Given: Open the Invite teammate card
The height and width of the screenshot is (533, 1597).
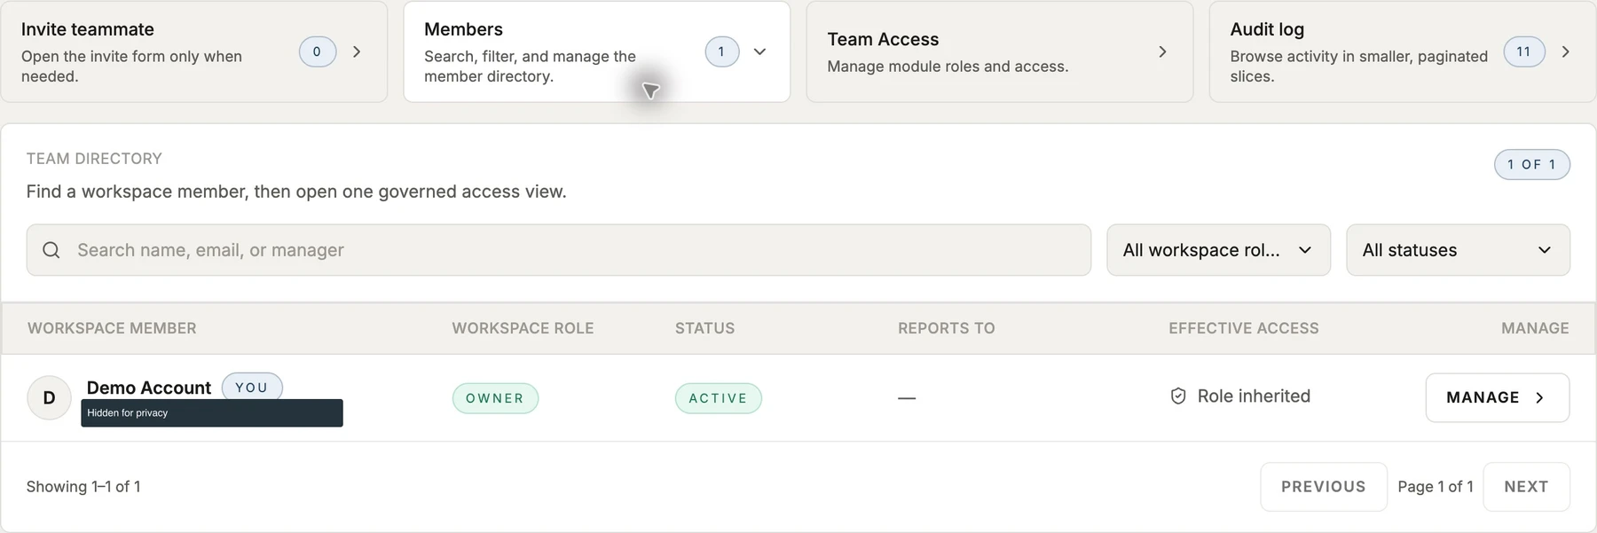Looking at the screenshot, I should pyautogui.click(x=193, y=51).
